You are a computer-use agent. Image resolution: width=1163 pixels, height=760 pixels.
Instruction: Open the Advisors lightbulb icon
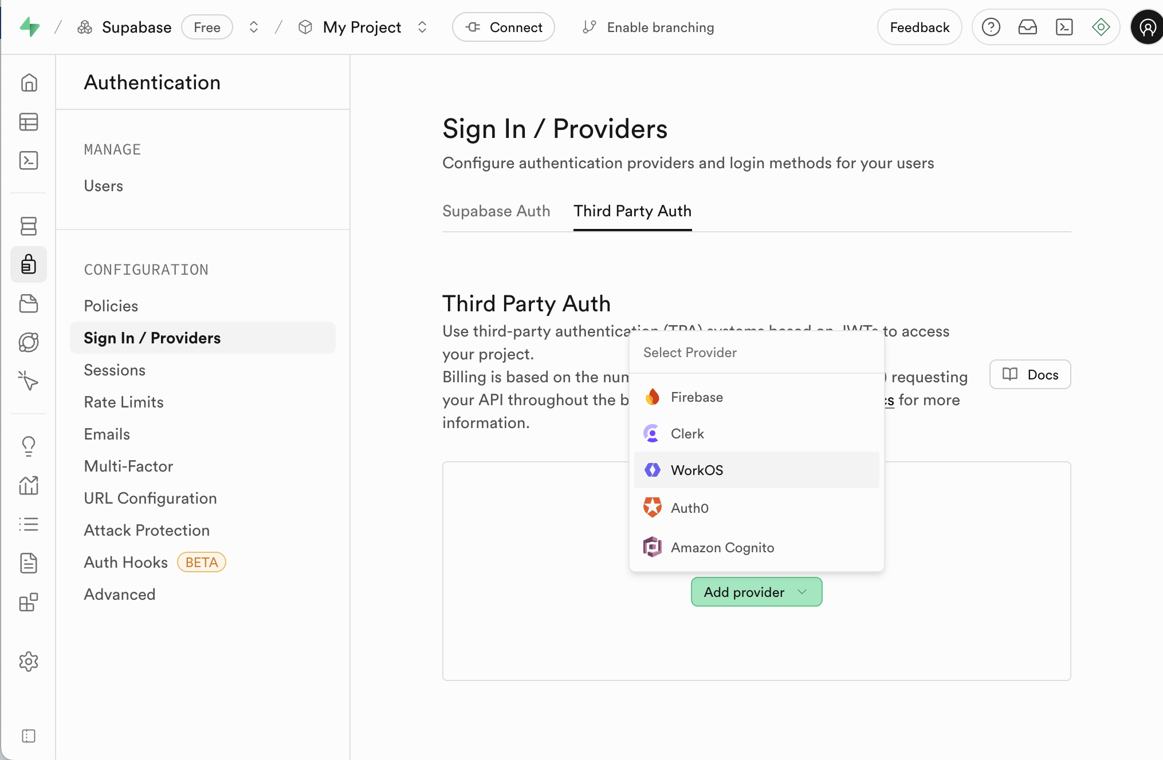[29, 445]
